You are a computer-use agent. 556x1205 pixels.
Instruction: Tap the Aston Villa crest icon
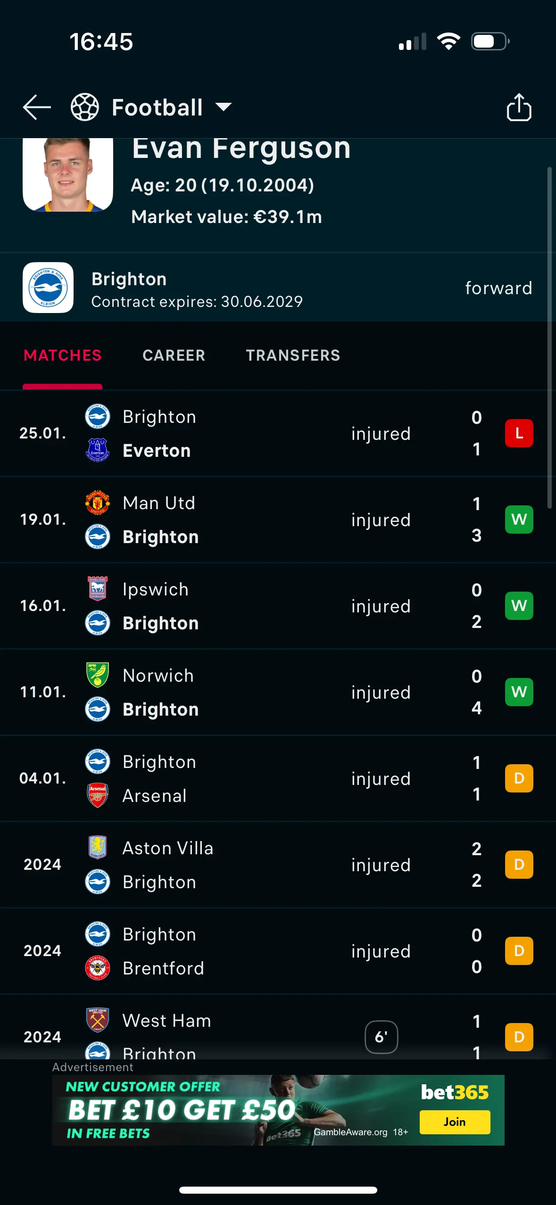[x=98, y=848]
